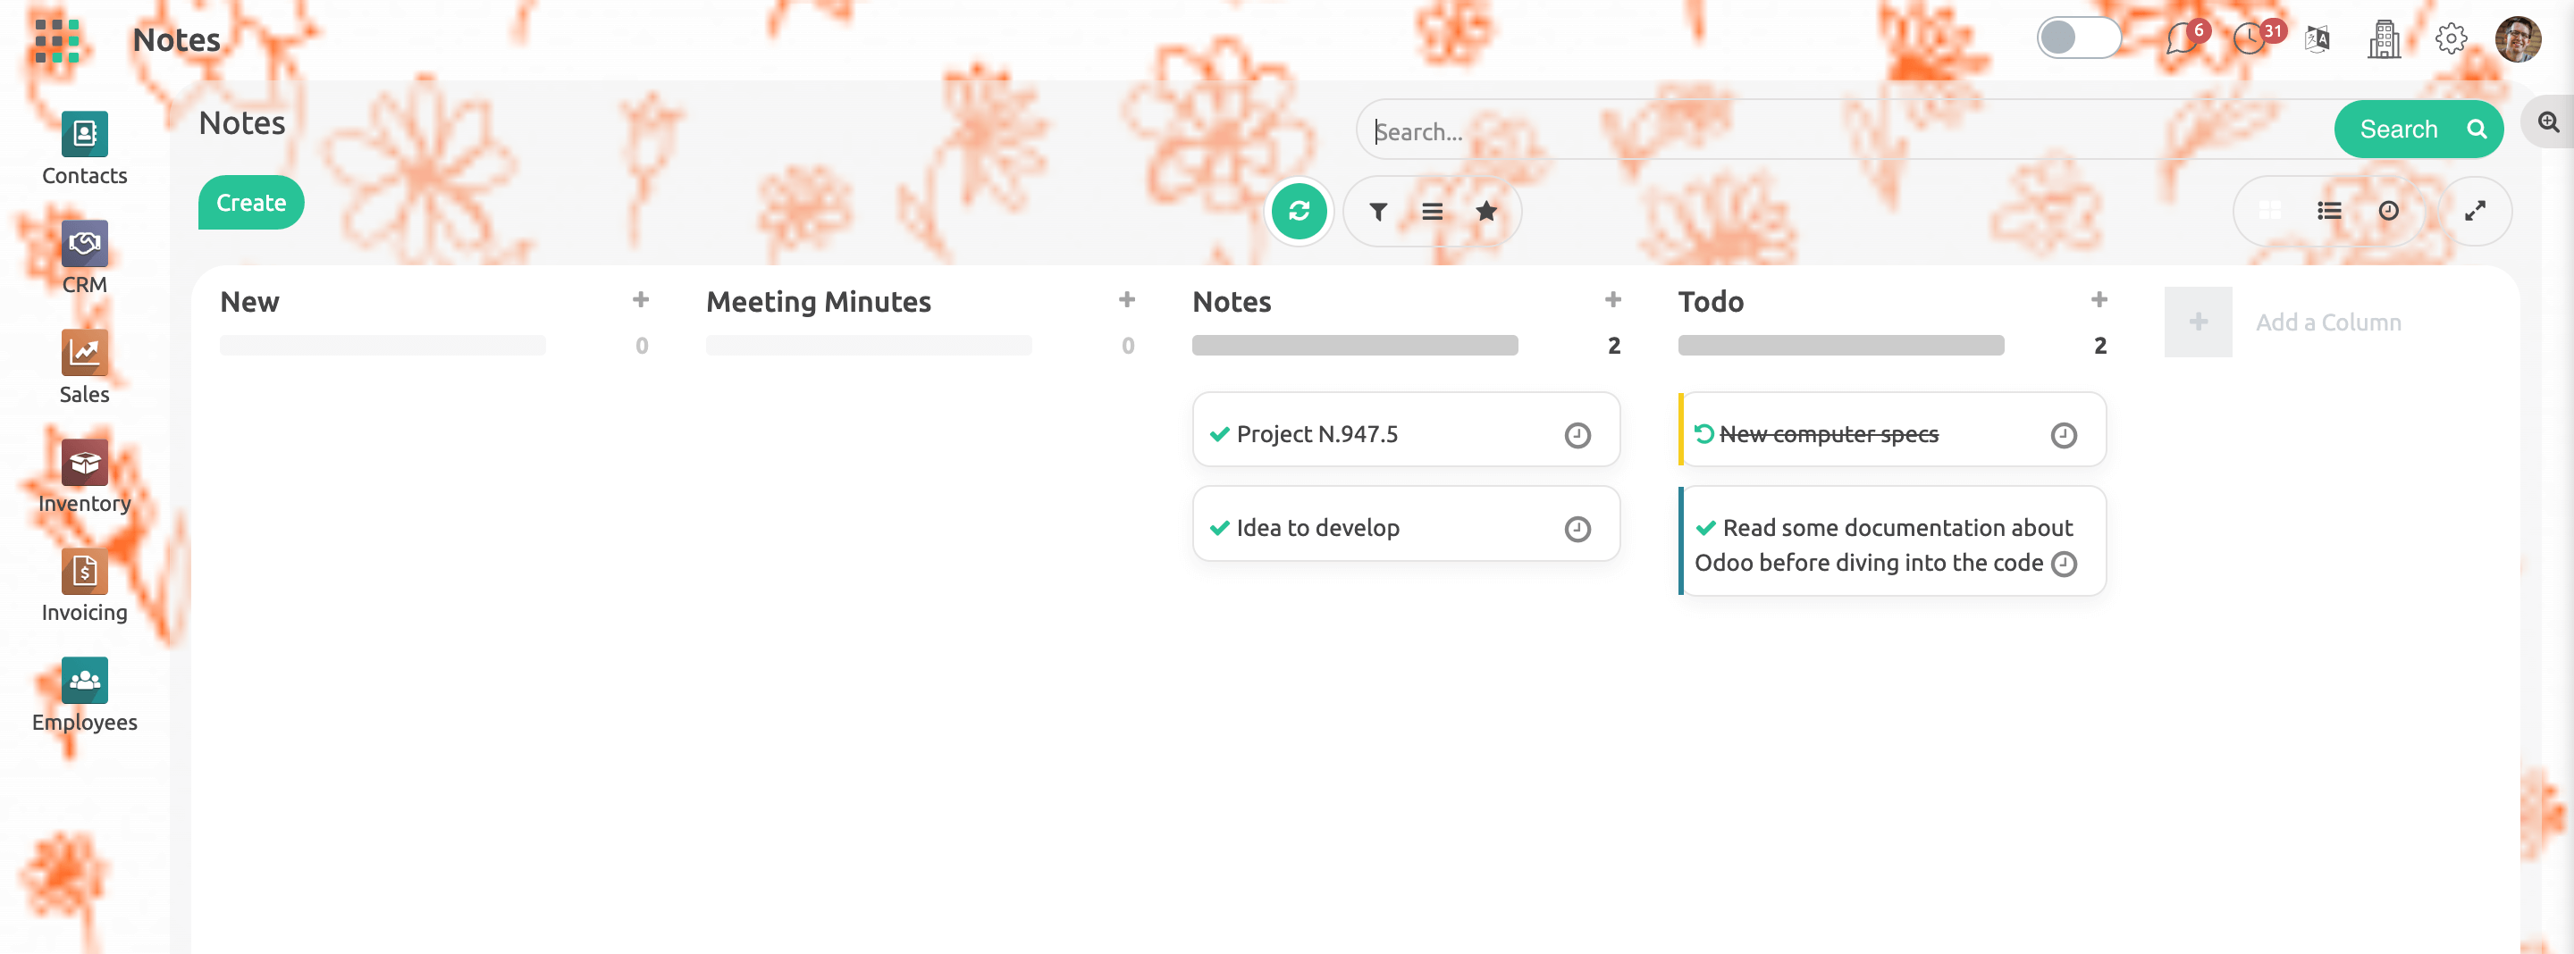The image size is (2574, 954).
Task: Open the Inventory app icon
Action: pyautogui.click(x=84, y=463)
